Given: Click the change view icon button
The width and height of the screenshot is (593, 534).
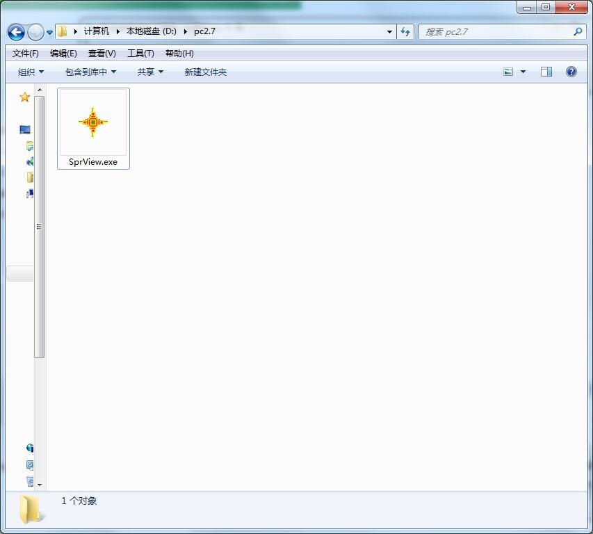Looking at the screenshot, I should pos(508,72).
